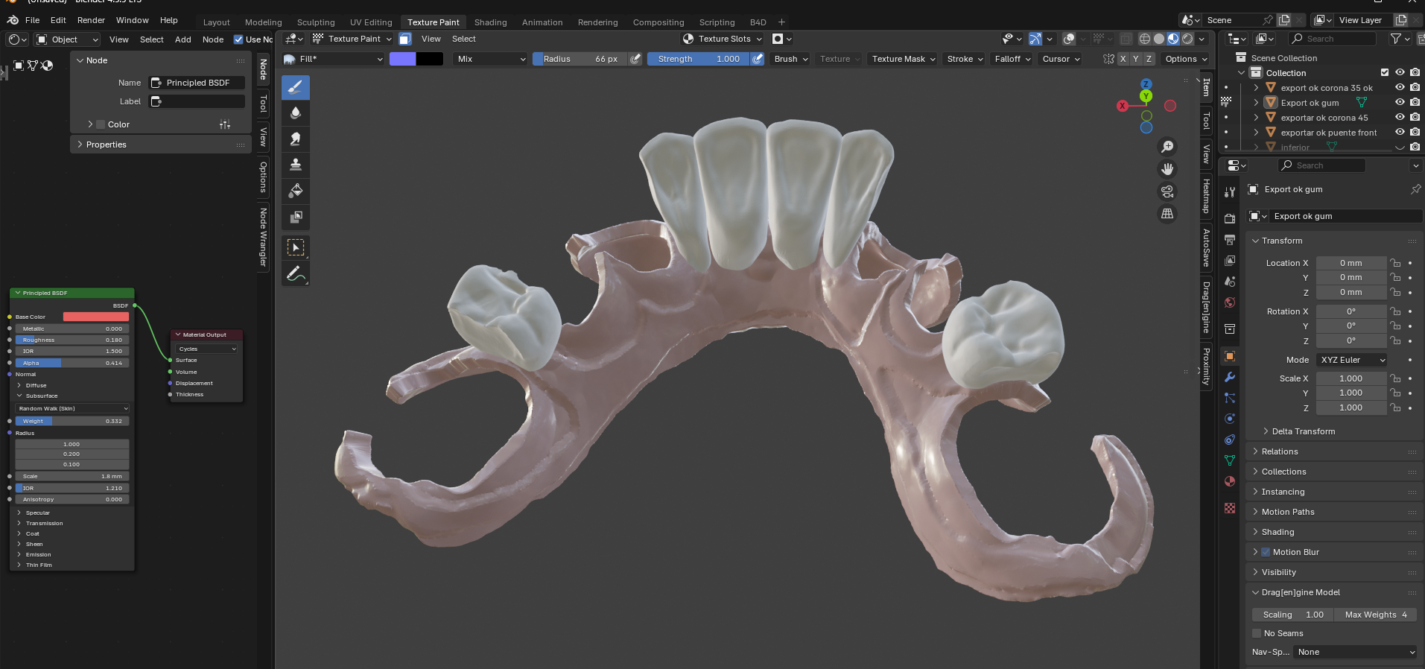Click the Base Color swatch on Principled BSDF

[95, 317]
